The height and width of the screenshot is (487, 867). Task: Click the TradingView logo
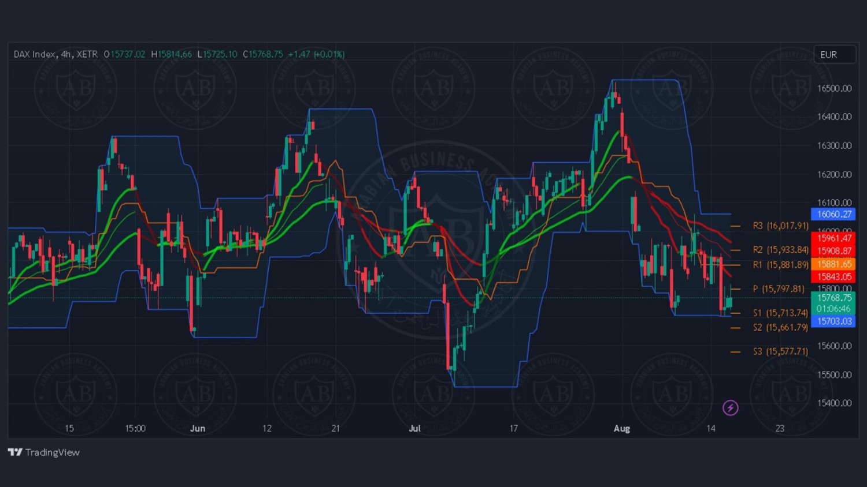(x=44, y=452)
